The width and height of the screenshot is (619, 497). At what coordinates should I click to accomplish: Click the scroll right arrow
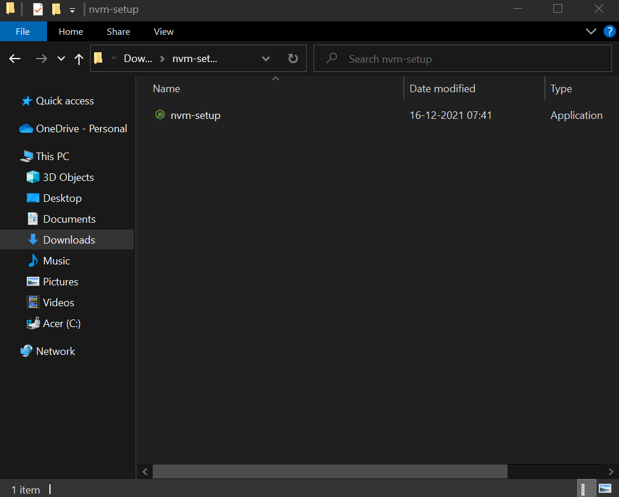611,471
